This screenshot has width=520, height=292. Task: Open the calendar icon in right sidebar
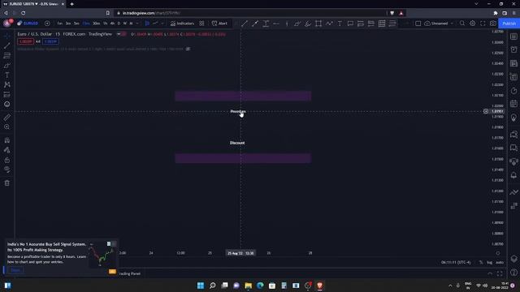click(x=513, y=104)
